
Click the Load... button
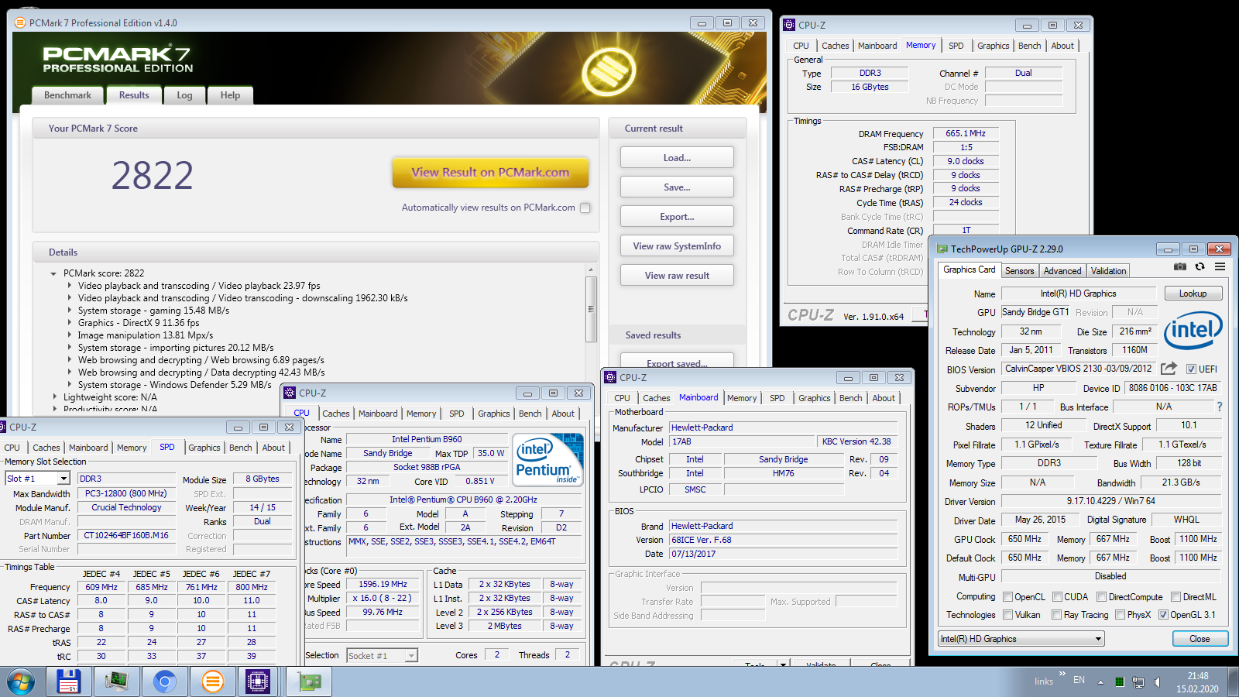677,158
